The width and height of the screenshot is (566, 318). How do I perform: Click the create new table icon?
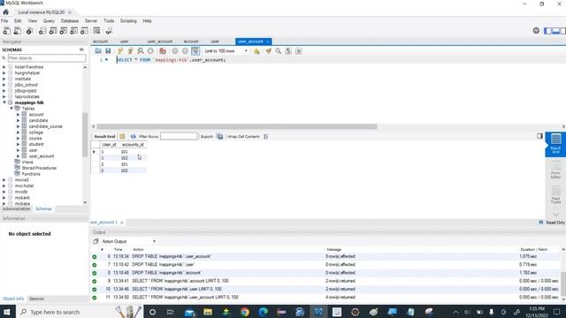click(53, 31)
